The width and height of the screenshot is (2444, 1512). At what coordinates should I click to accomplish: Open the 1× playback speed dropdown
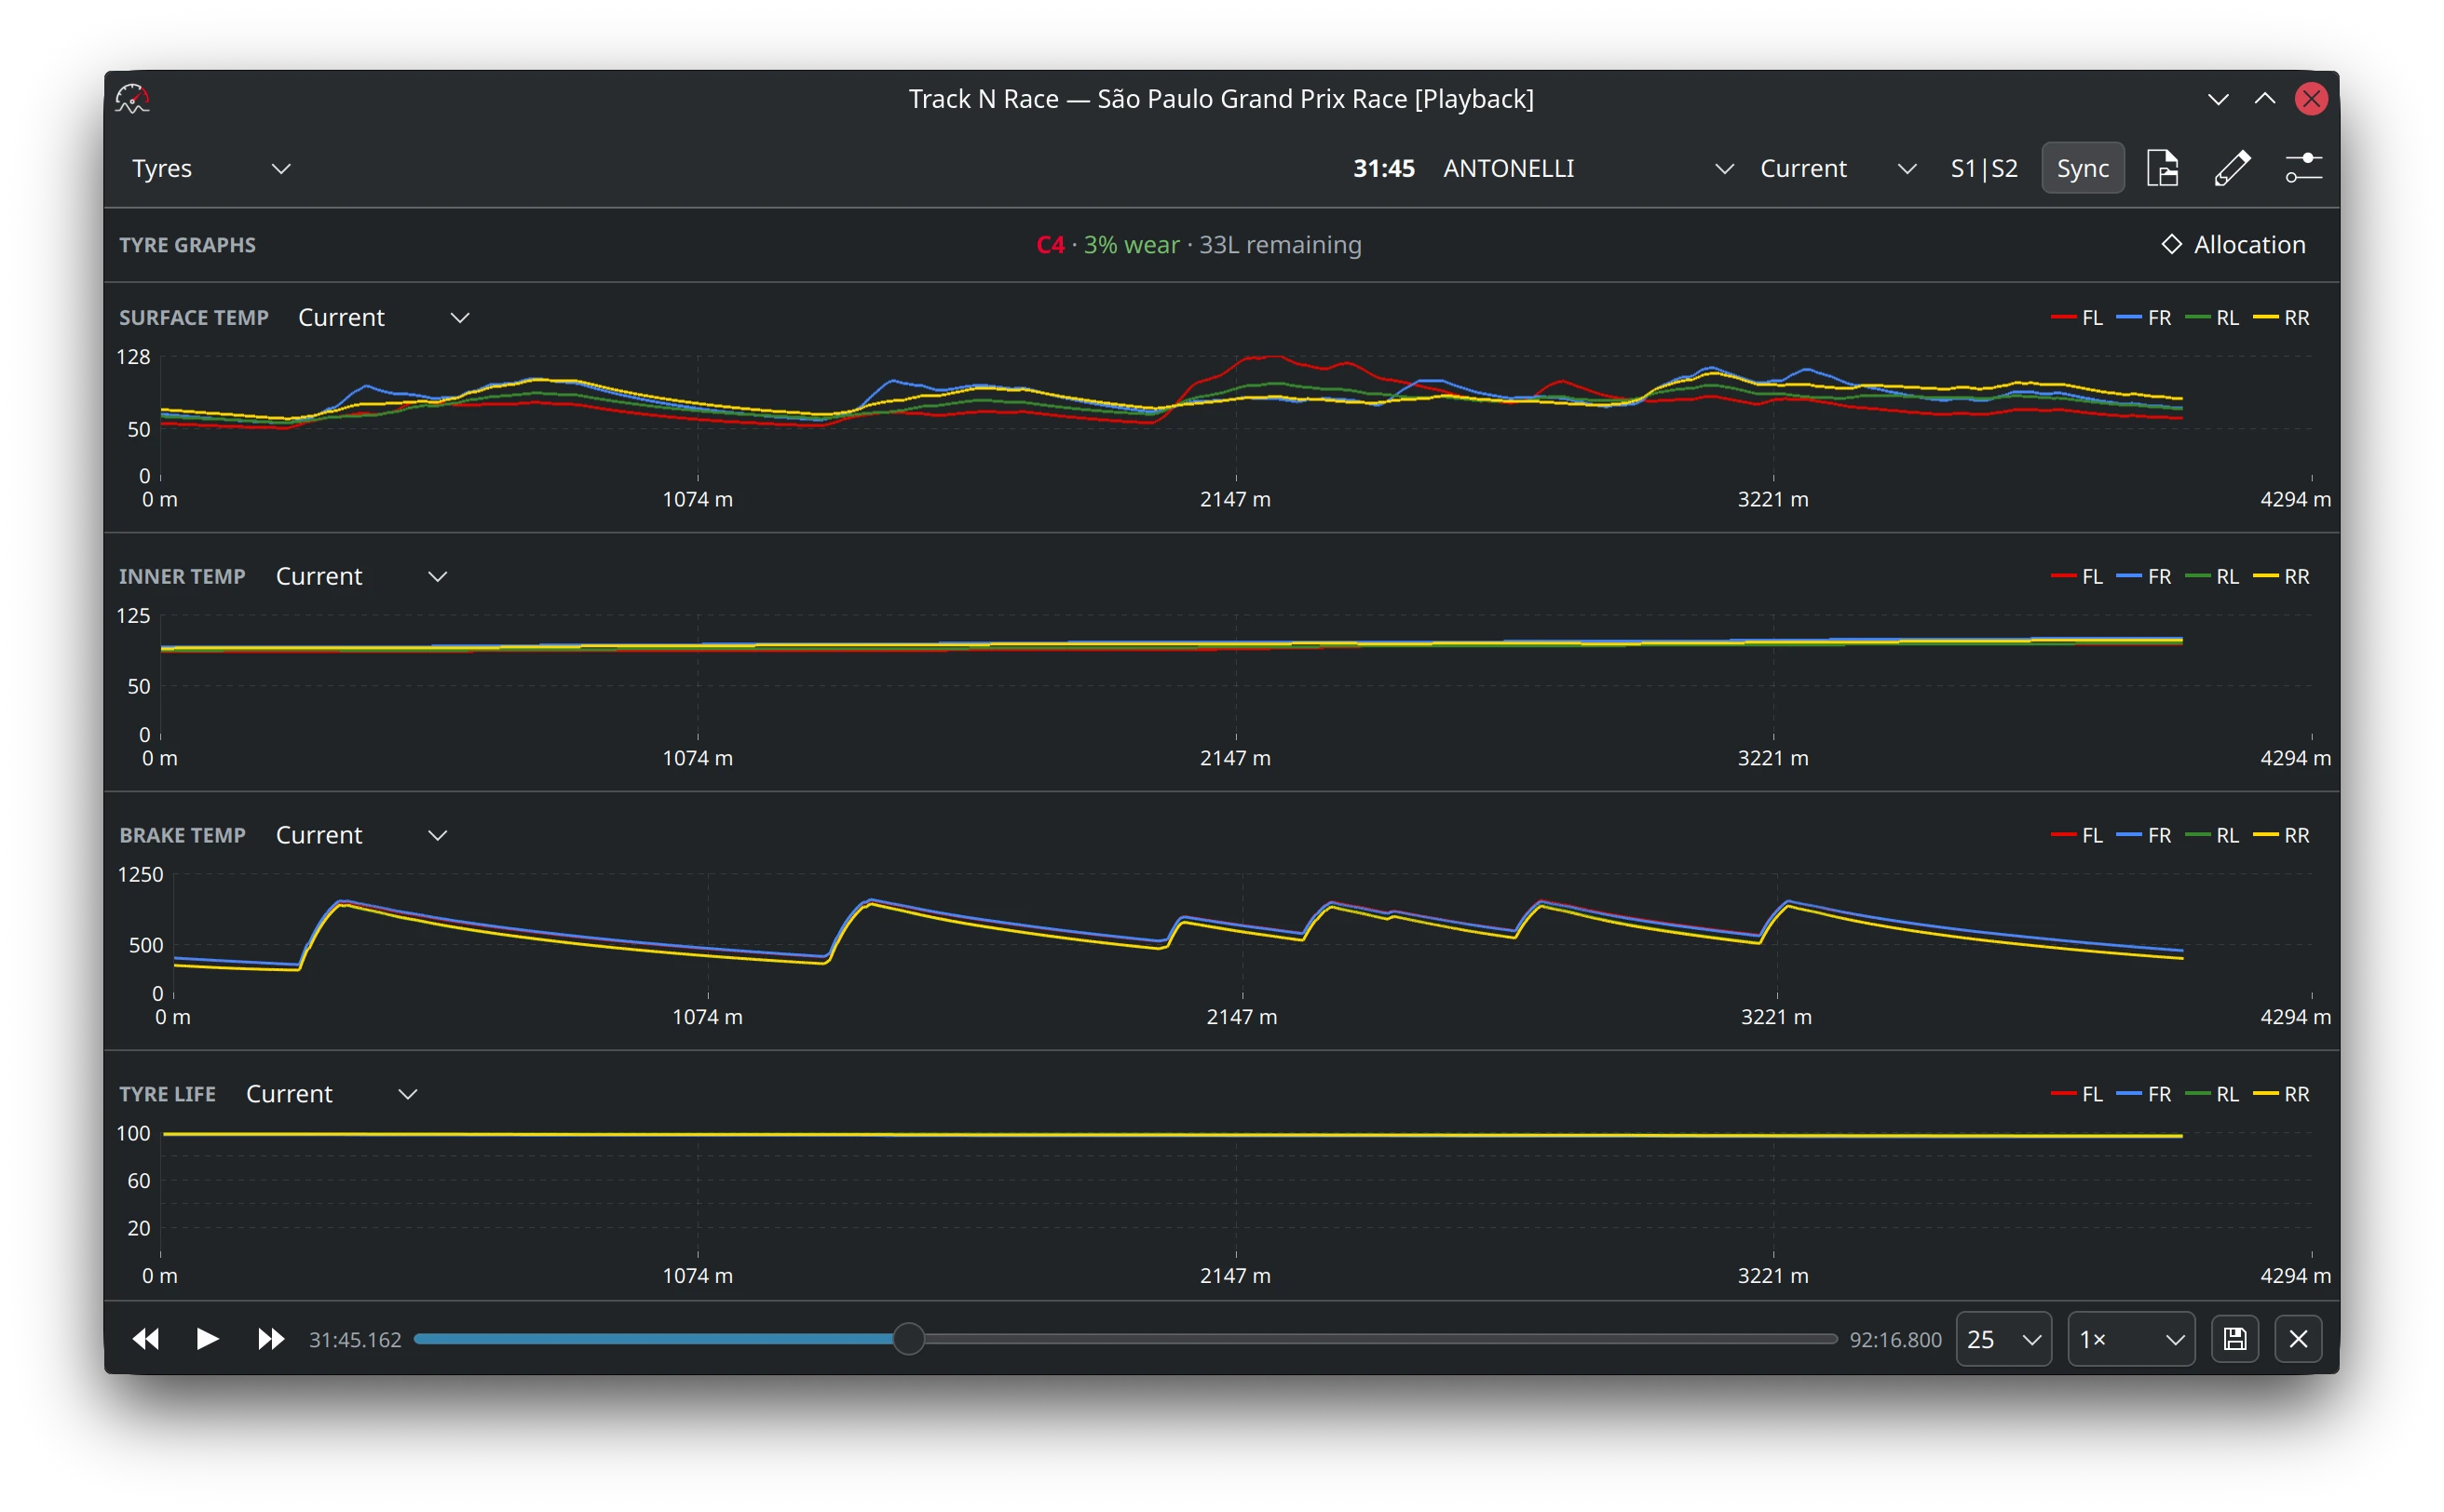click(x=2130, y=1338)
